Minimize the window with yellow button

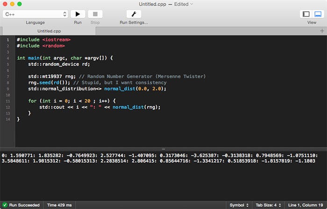[12, 4]
